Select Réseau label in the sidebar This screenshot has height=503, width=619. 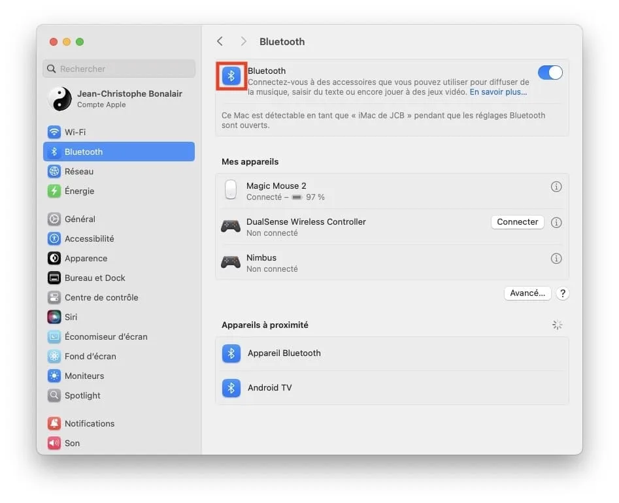point(79,172)
